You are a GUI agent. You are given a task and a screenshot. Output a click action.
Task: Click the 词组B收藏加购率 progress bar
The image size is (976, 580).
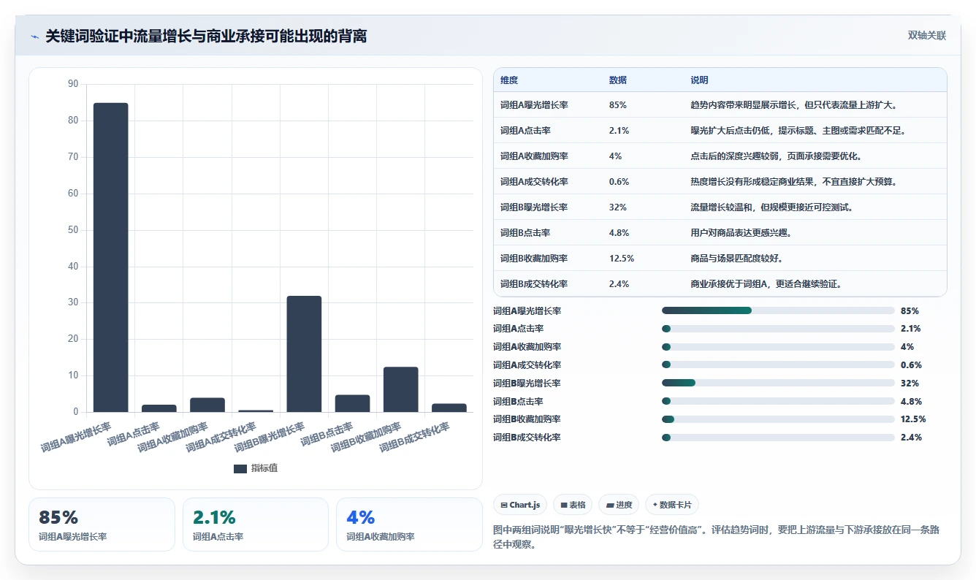pyautogui.click(x=778, y=419)
